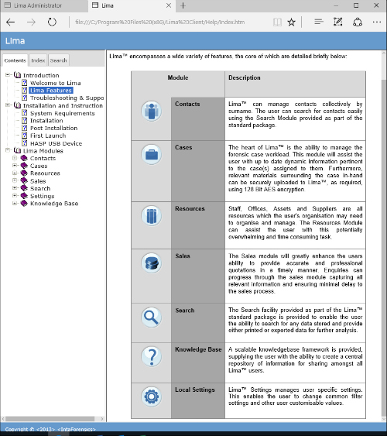This screenshot has width=387, height=436.
Task: Click the HASP USB Device page icon
Action: click(x=25, y=143)
